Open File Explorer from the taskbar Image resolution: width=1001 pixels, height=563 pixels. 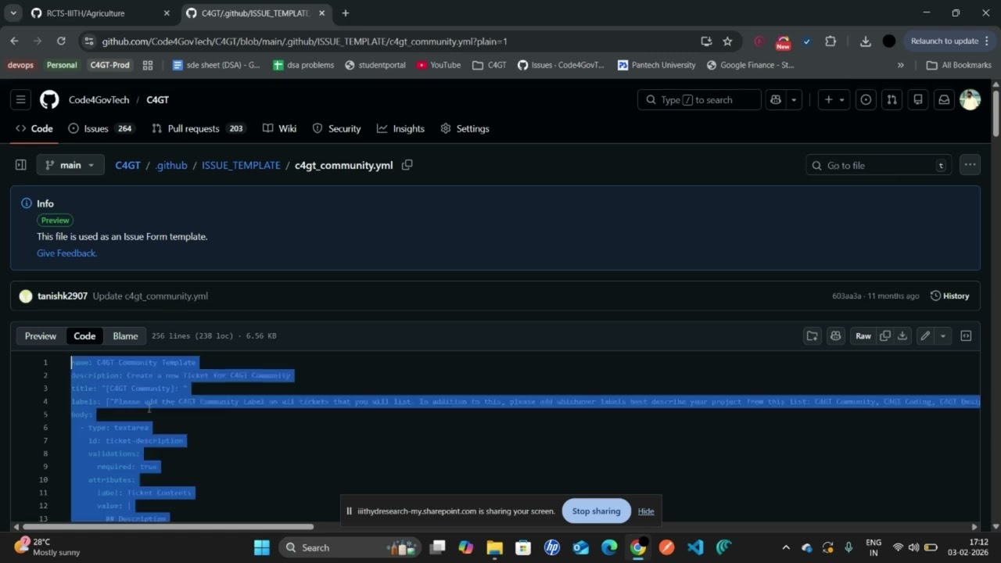click(494, 547)
